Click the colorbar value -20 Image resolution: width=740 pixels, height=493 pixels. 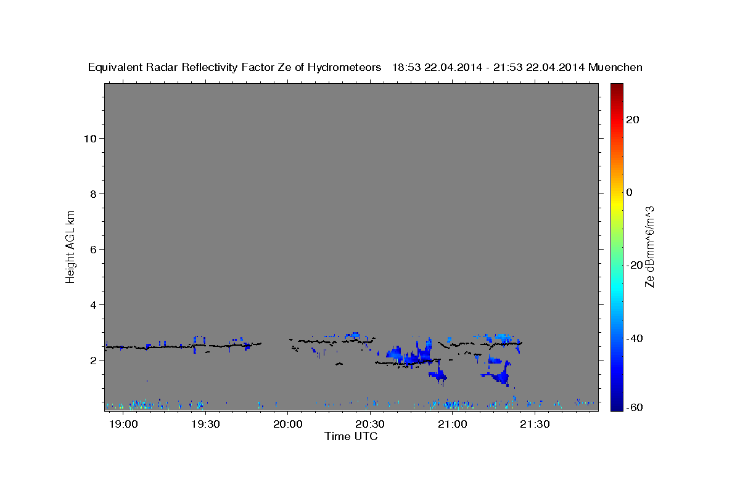pyautogui.click(x=634, y=265)
